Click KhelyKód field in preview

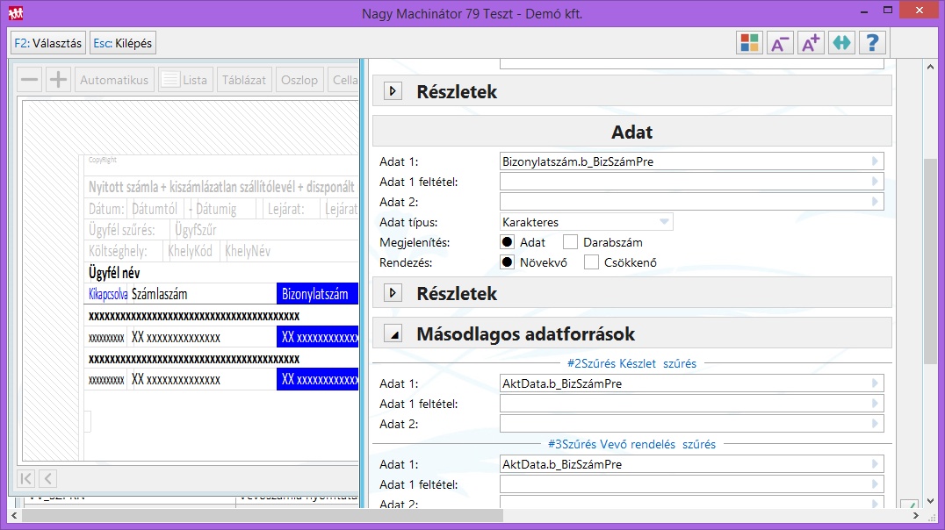pos(190,251)
